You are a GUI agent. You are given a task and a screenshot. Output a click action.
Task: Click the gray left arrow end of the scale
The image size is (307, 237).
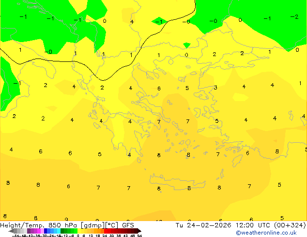click(x=11, y=231)
